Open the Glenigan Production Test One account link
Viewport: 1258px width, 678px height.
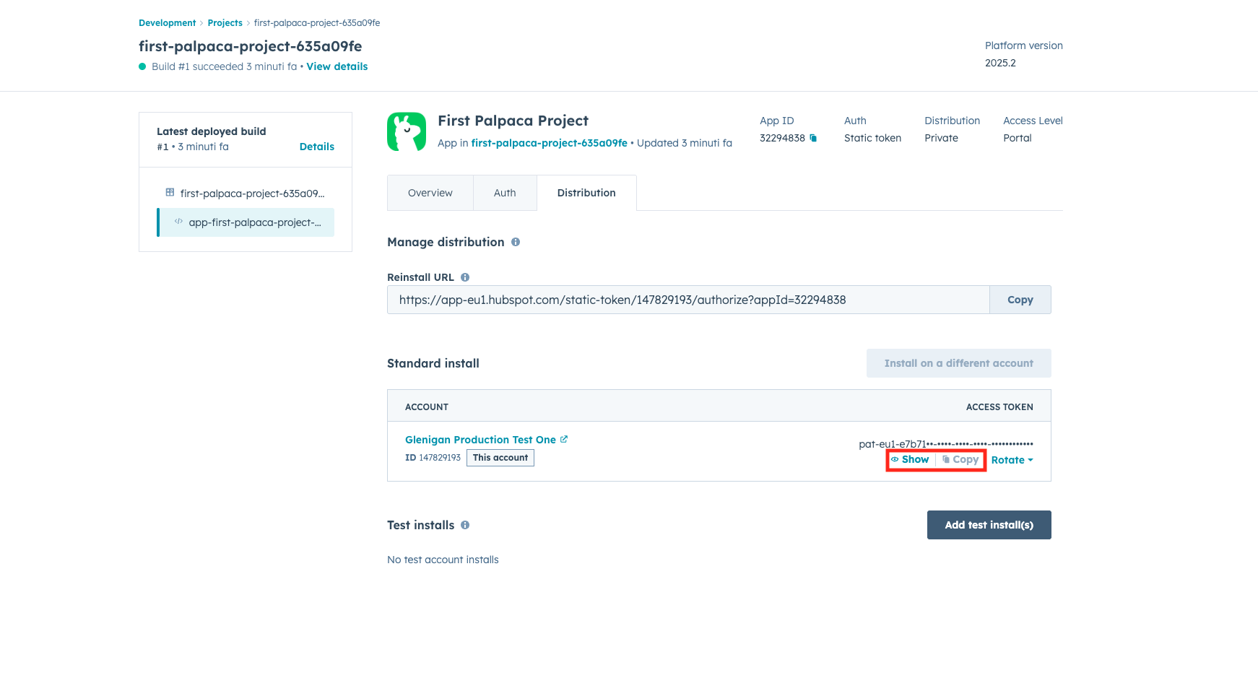tap(480, 439)
